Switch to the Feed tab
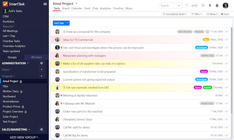The image size is (234, 140). pos(87,8)
